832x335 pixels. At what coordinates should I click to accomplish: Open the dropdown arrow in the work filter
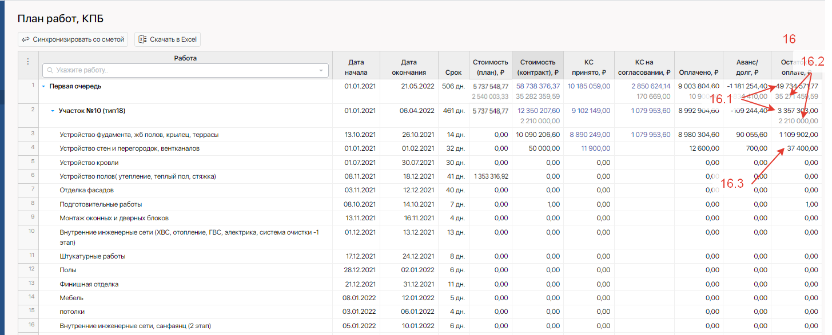(x=321, y=70)
